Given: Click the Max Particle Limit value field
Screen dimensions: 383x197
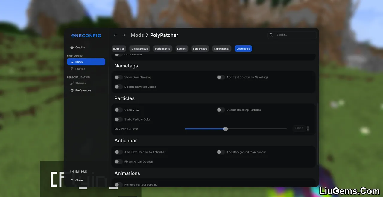Looking at the screenshot, I should coord(299,129).
